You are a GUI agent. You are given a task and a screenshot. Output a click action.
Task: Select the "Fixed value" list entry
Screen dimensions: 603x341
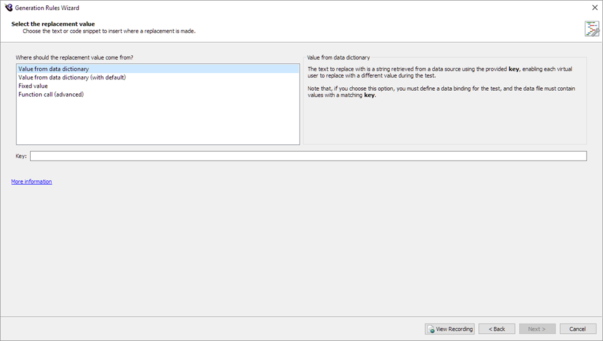(33, 86)
